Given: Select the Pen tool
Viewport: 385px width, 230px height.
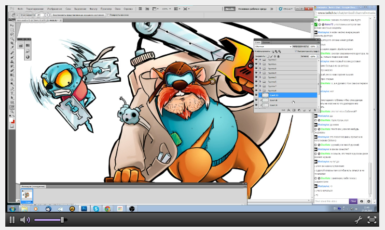Looking at the screenshot, I should [12, 89].
